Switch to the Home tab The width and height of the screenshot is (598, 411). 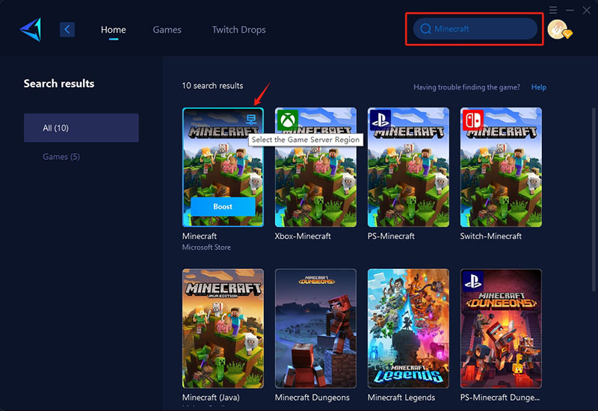click(114, 30)
